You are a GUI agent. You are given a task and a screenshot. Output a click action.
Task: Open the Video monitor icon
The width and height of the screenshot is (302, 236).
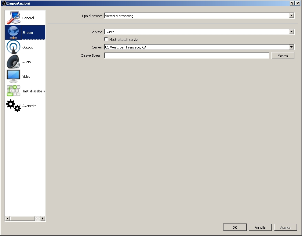coord(13,76)
